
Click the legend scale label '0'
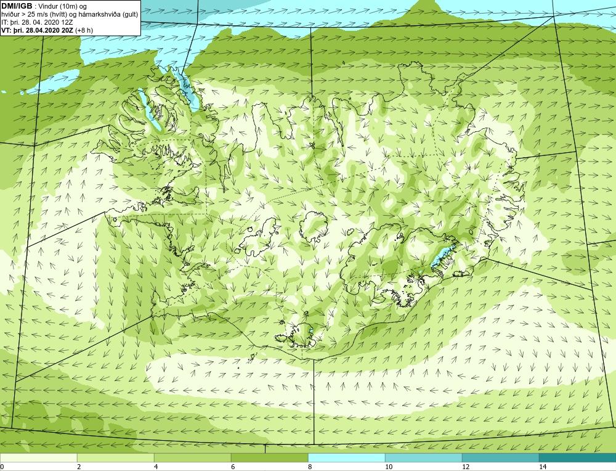[x=2, y=467]
